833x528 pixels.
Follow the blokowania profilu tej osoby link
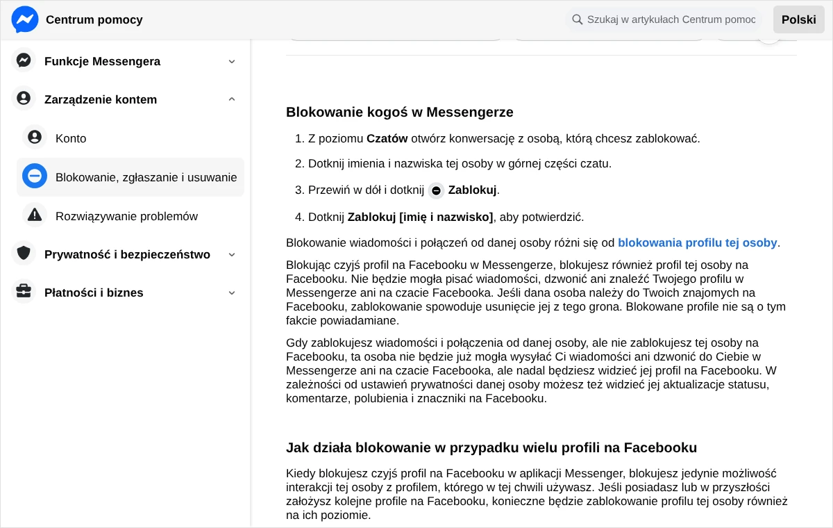[x=698, y=242]
